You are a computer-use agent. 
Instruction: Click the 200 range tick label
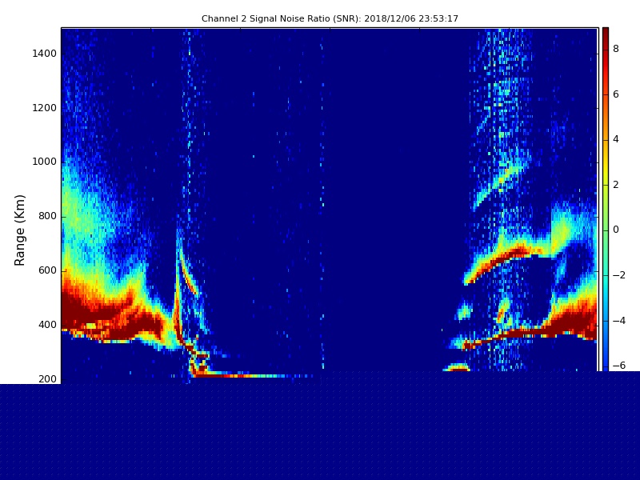(47, 379)
